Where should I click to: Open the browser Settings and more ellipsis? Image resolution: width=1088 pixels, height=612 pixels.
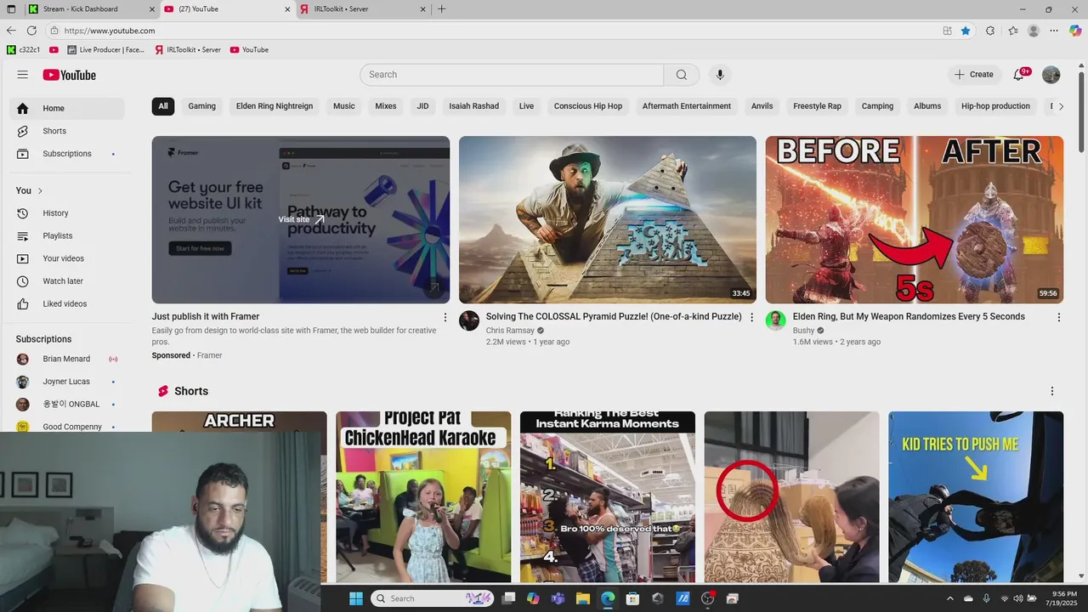[1054, 31]
